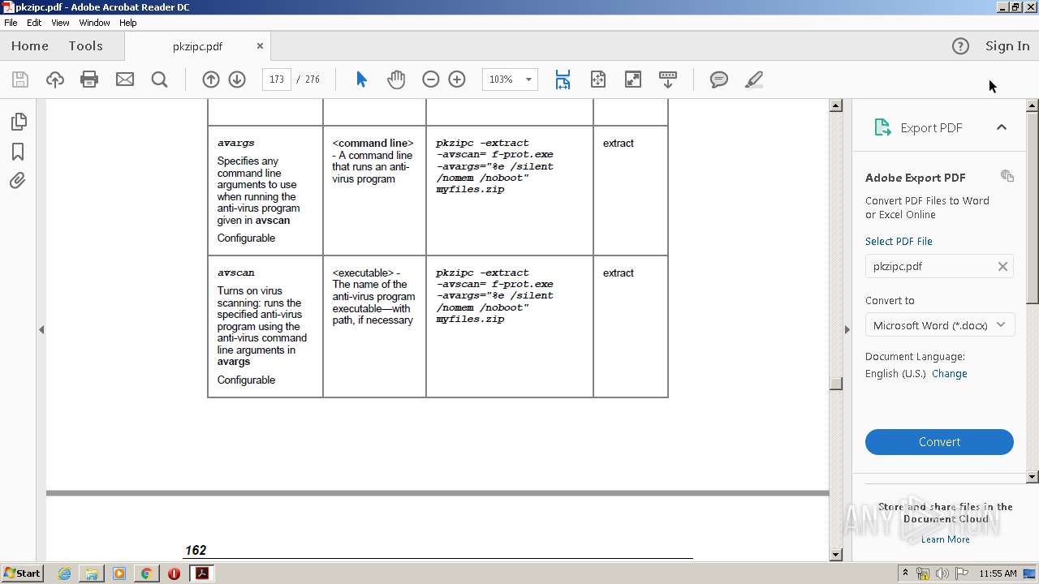Open Chrome from the taskbar

pyautogui.click(x=146, y=573)
